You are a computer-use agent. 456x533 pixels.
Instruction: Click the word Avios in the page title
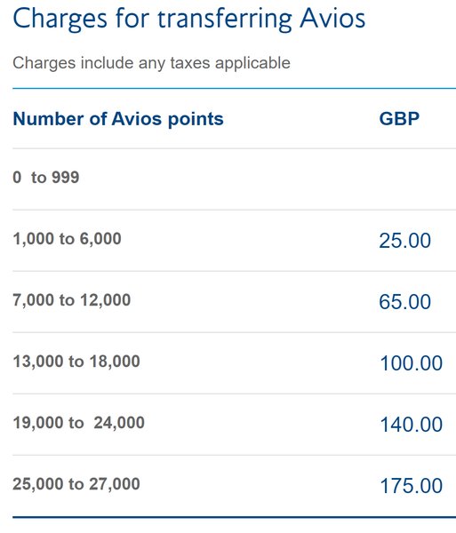point(332,19)
